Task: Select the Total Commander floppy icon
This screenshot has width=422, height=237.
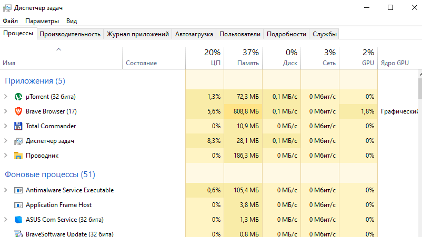Action: coord(18,126)
